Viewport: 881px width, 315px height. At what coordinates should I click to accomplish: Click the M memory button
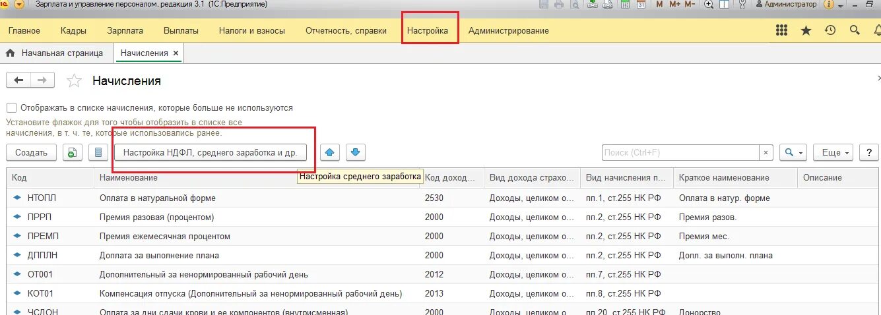click(x=659, y=4)
